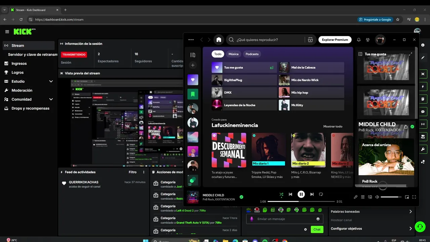Toggle liked checkmark in now playing panel
Image resolution: width=430 pixels, height=242 pixels.
pos(412,127)
